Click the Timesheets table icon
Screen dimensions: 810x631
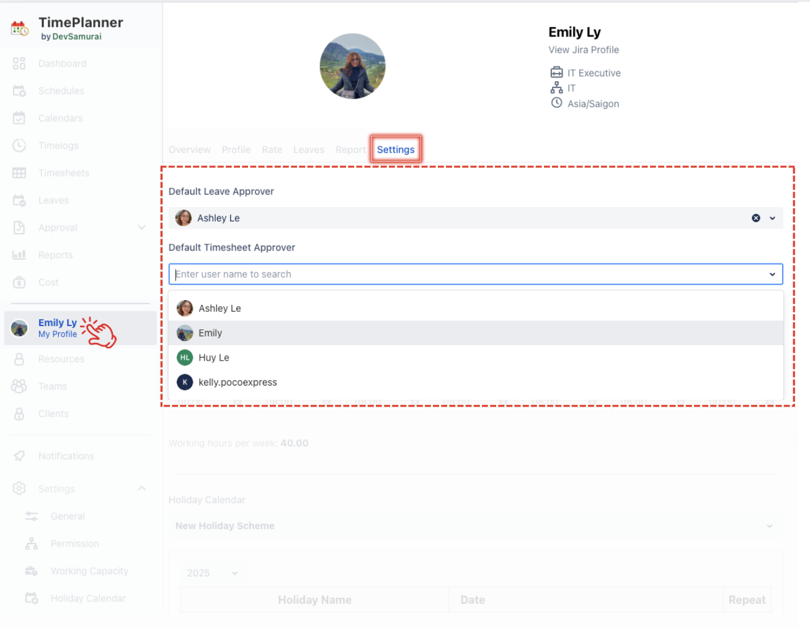click(19, 173)
